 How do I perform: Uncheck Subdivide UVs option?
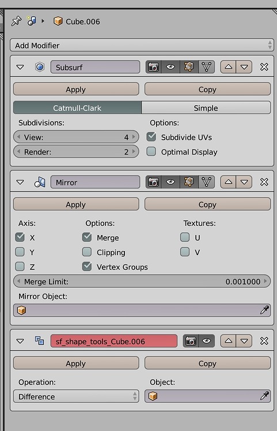tap(151, 137)
